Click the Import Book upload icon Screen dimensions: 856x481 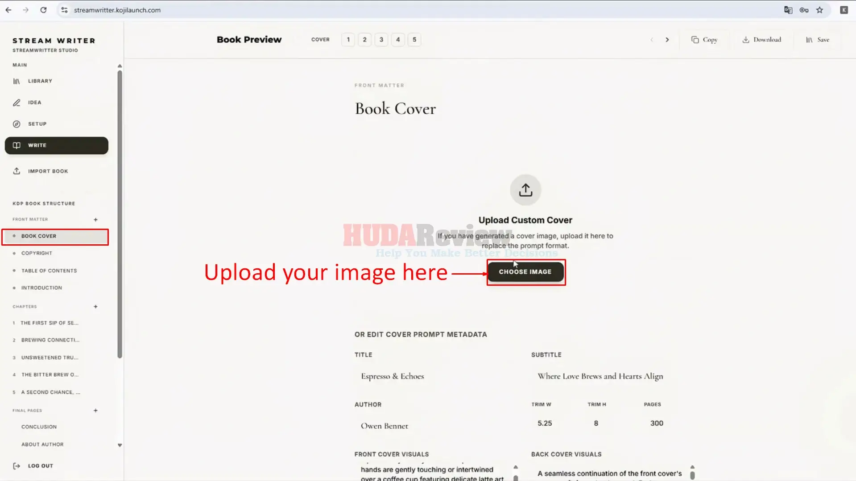tap(17, 171)
